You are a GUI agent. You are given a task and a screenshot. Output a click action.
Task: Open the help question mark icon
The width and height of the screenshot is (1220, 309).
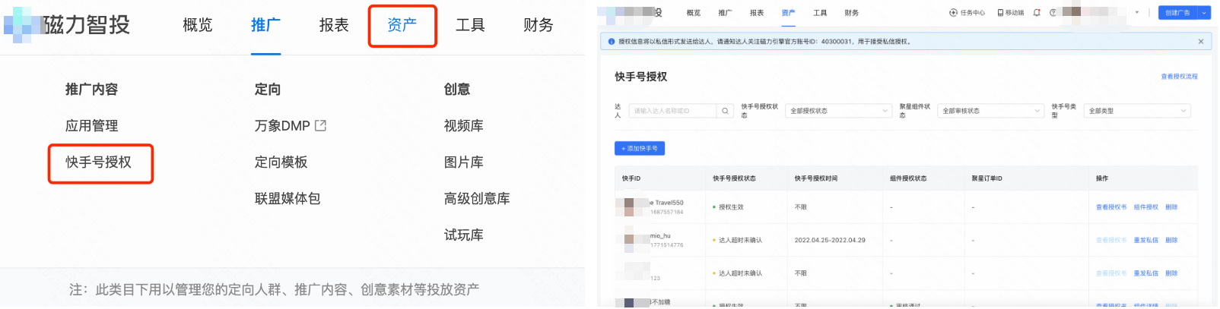coord(1053,13)
